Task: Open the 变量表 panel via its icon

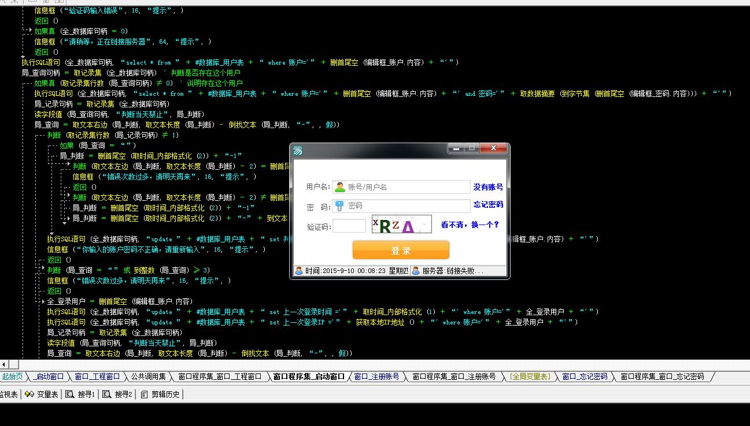Action: (x=29, y=394)
